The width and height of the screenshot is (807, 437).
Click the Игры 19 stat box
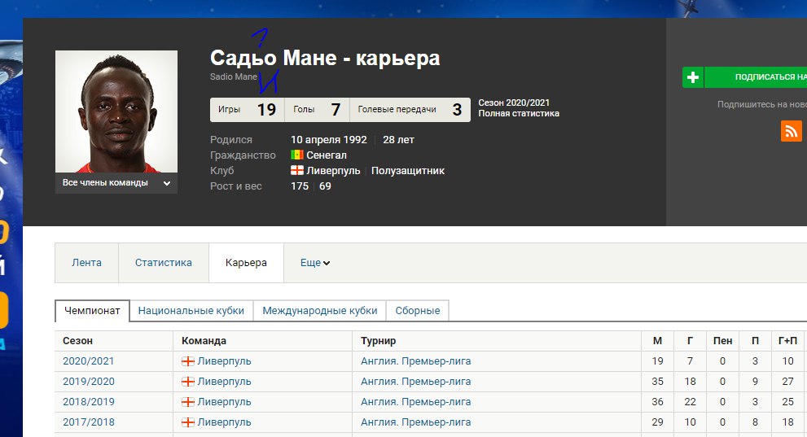click(247, 110)
